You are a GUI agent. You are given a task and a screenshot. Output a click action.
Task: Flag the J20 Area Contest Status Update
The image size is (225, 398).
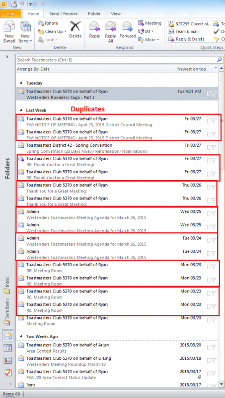(x=215, y=374)
